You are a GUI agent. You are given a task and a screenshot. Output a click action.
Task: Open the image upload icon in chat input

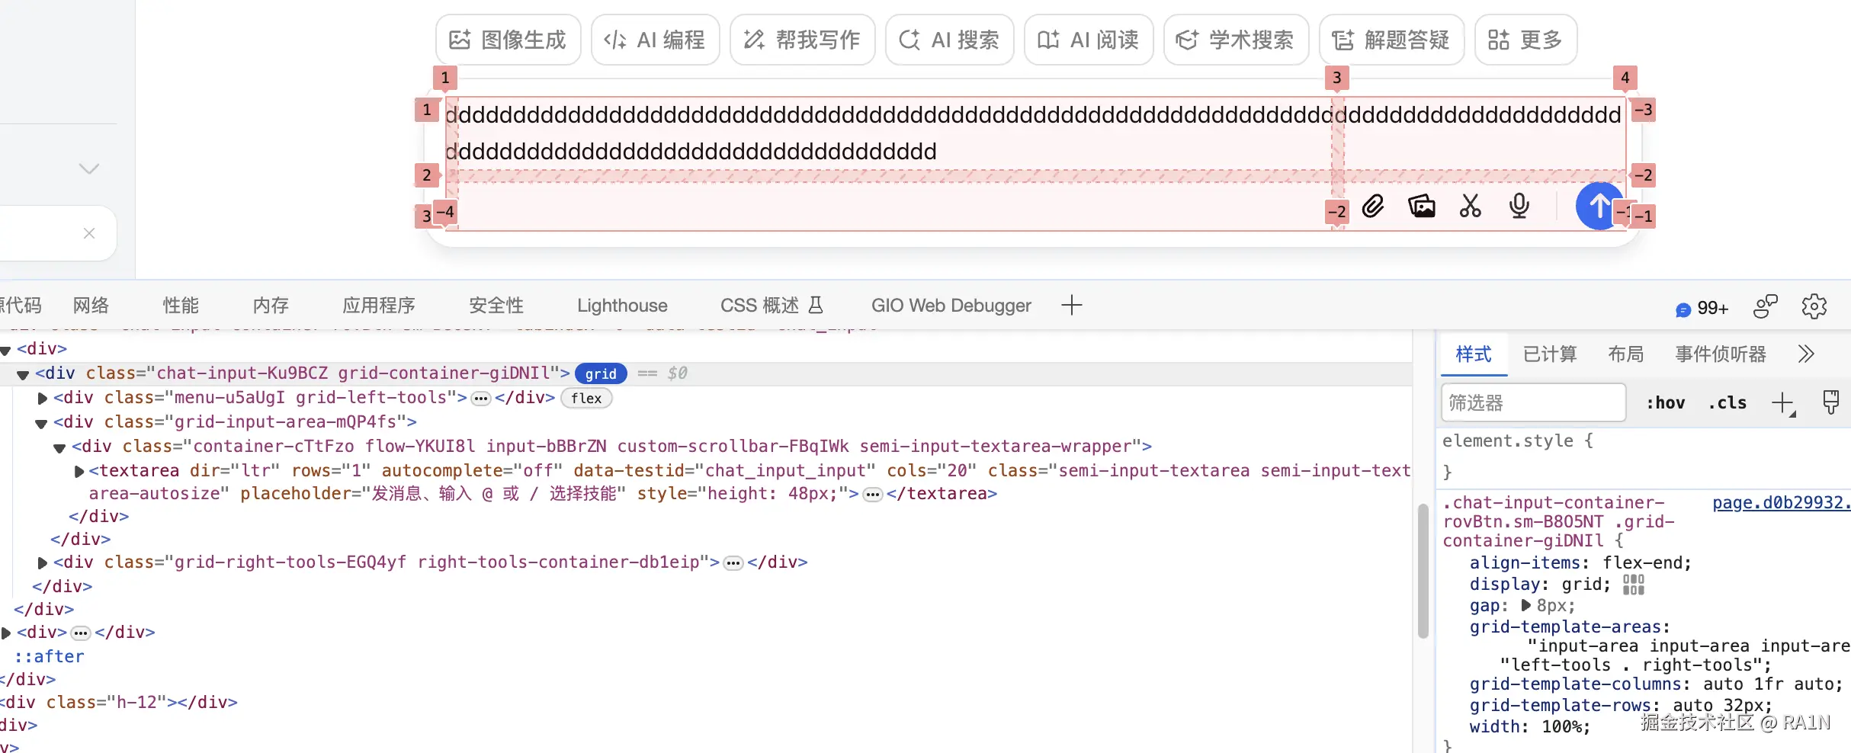click(1422, 207)
